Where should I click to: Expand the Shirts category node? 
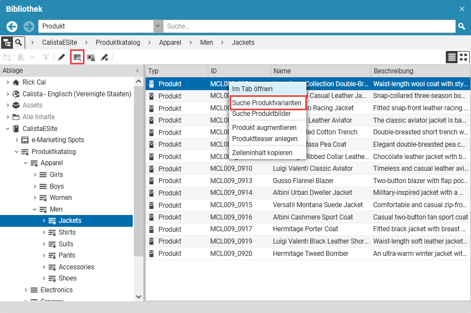click(44, 232)
